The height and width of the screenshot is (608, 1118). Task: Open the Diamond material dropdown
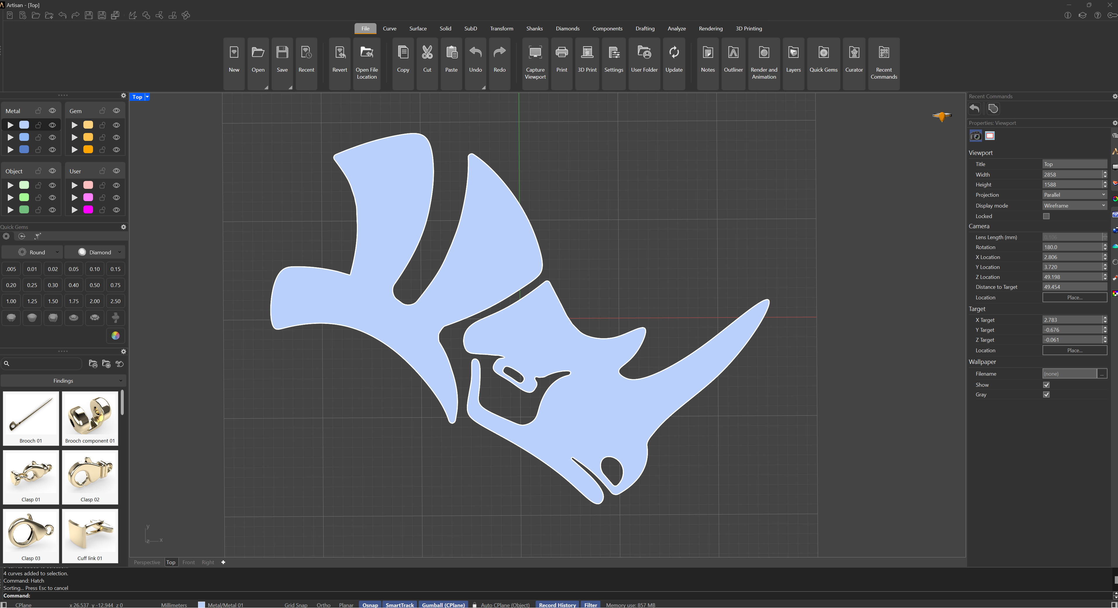(94, 252)
